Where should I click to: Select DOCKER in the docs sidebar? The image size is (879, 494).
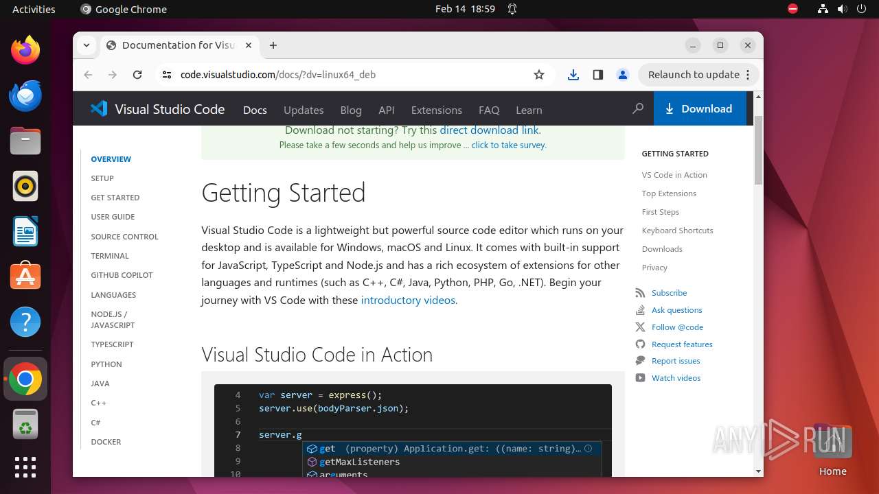click(106, 442)
